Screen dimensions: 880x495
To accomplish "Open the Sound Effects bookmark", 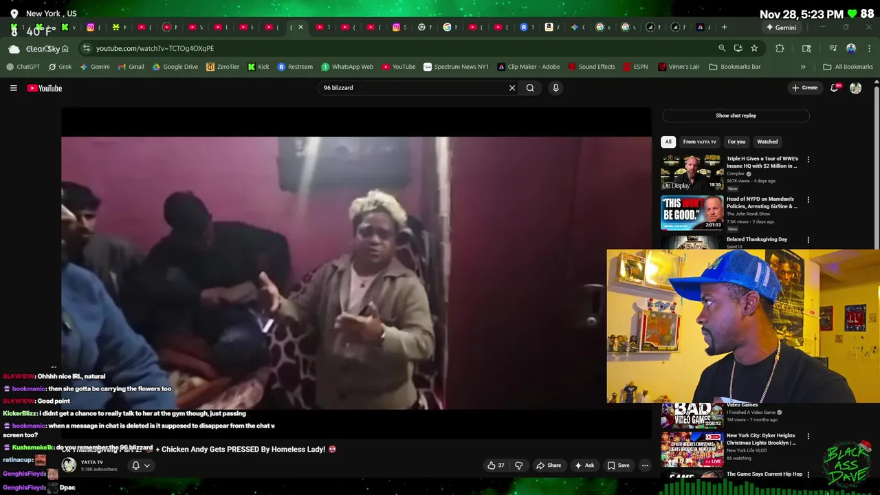I will click(591, 67).
